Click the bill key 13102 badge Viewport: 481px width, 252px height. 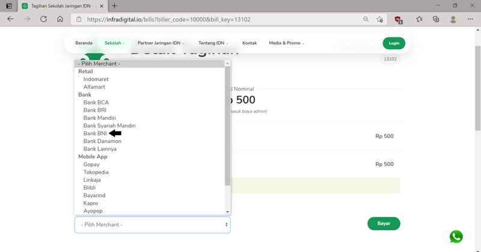pos(390,59)
